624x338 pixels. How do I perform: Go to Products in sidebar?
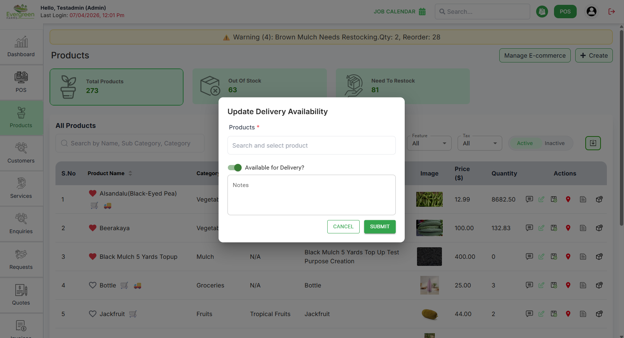click(21, 118)
